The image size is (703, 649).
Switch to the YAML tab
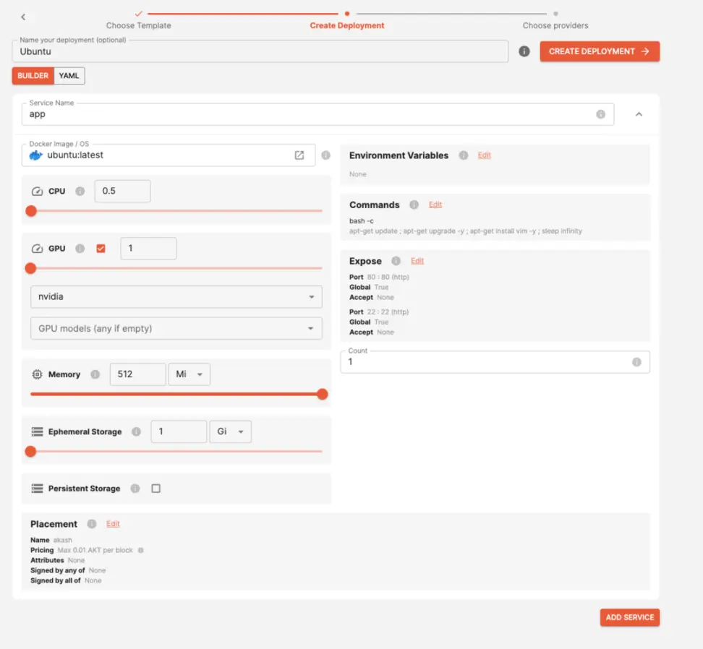pyautogui.click(x=69, y=75)
